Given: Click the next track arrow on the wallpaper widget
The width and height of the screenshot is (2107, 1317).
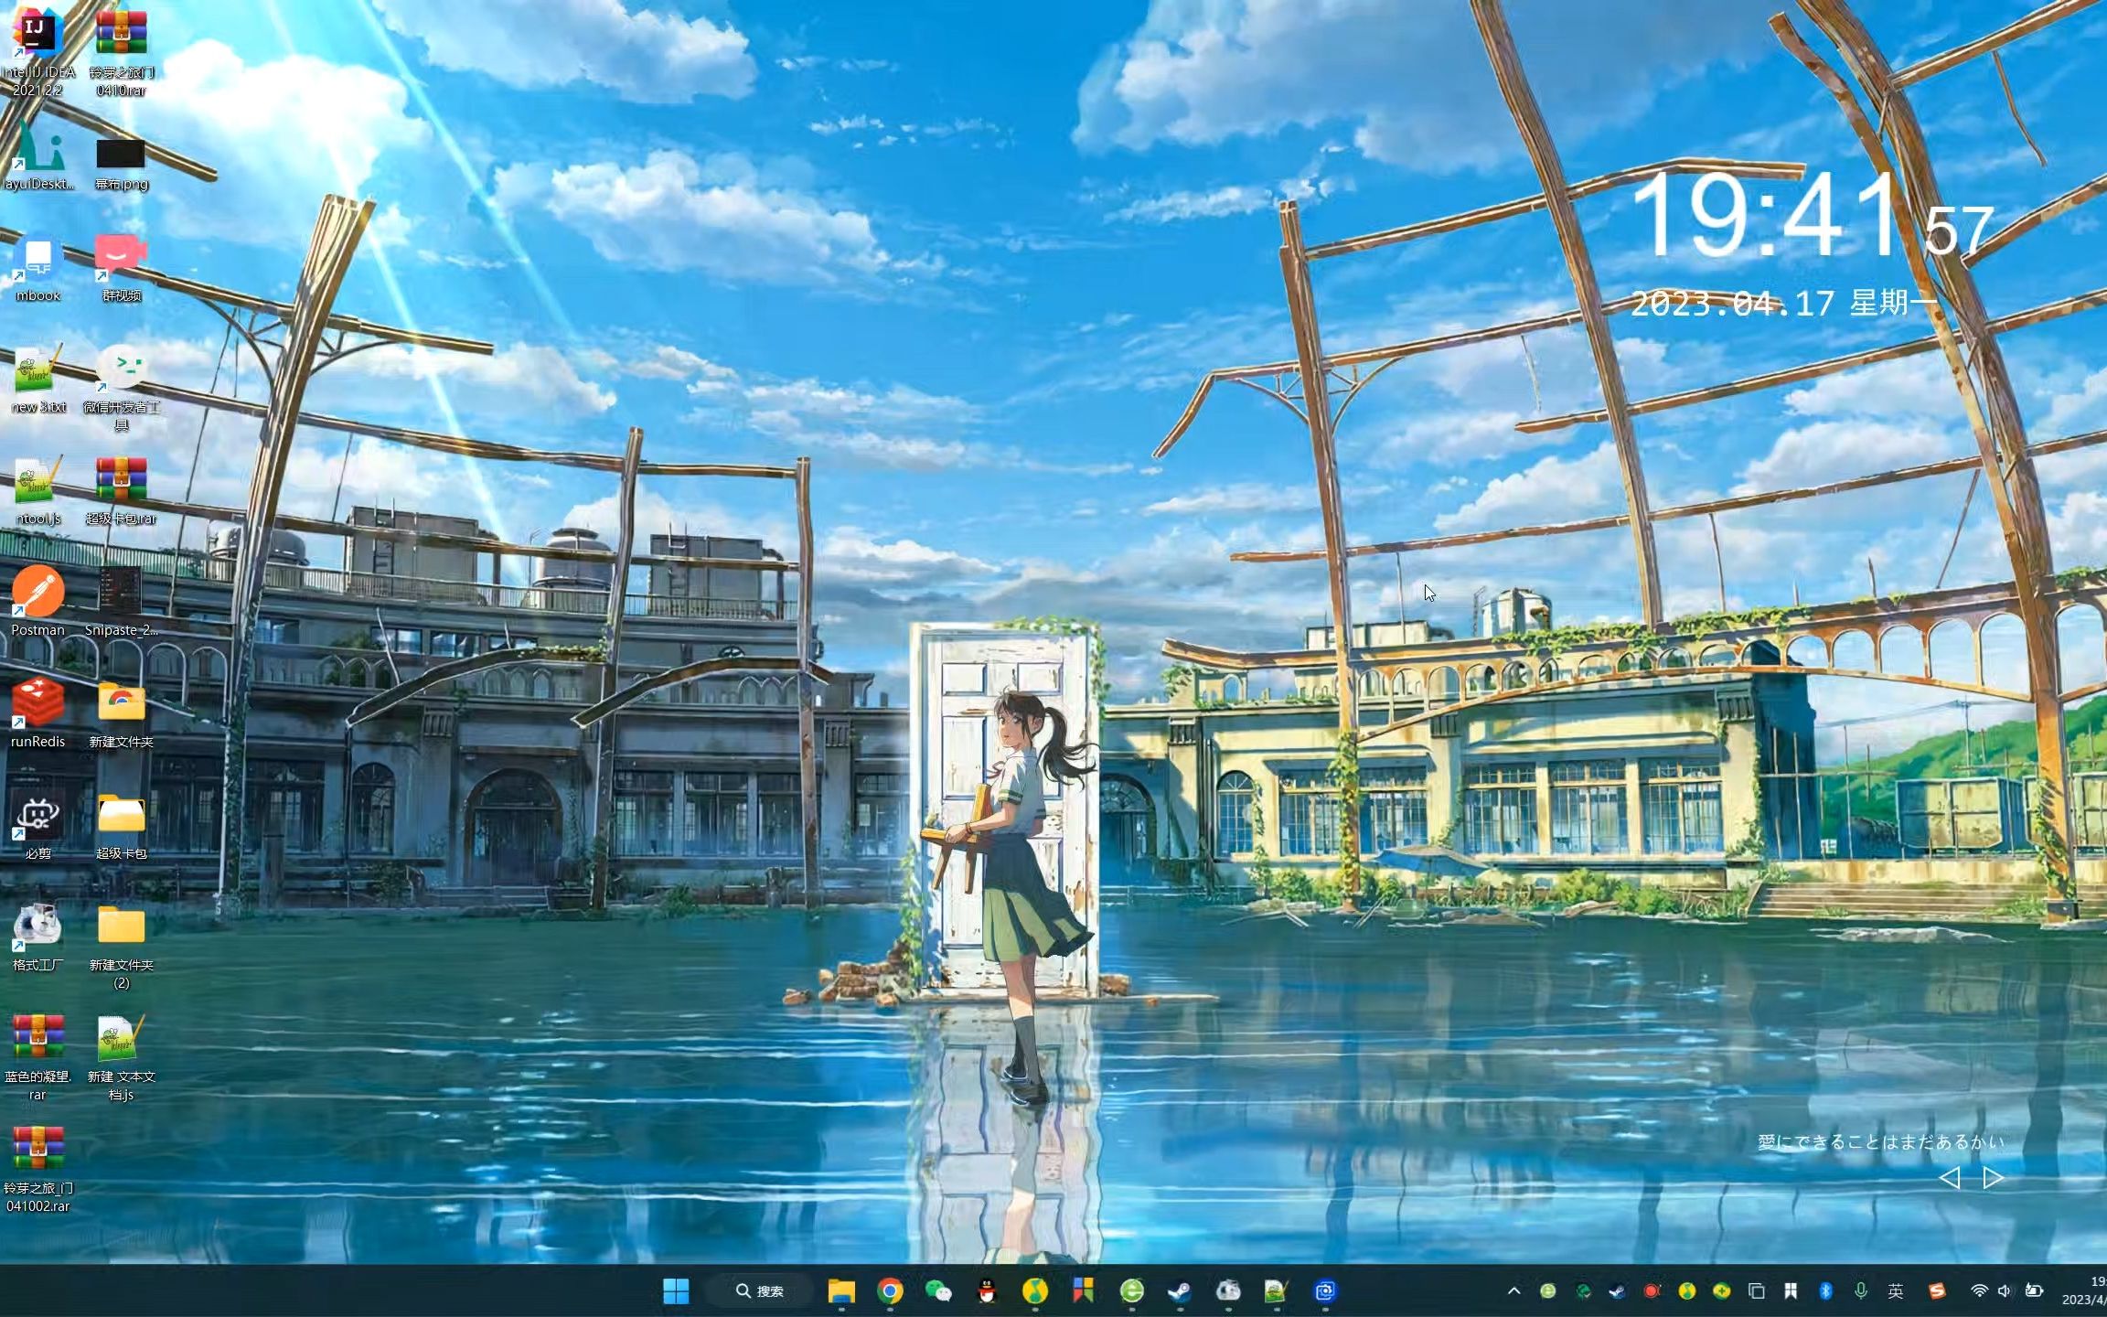Looking at the screenshot, I should pyautogui.click(x=1993, y=1178).
